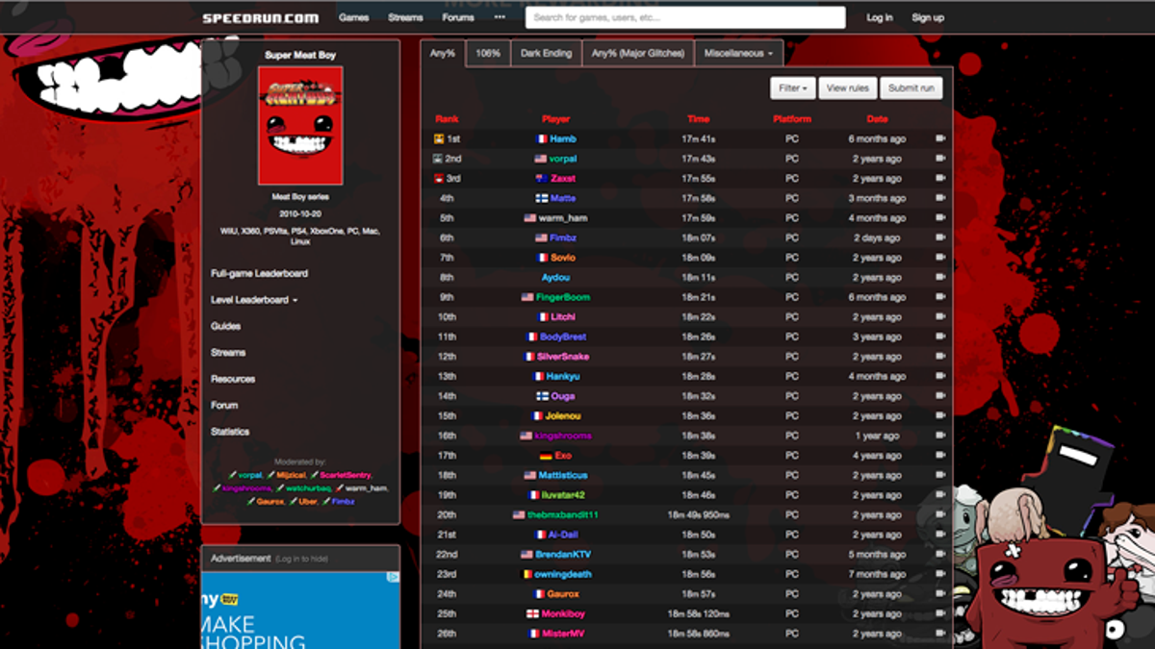Viewport: 1155px width, 649px height.
Task: Click the camera icon in Fimbz's row
Action: 940,237
